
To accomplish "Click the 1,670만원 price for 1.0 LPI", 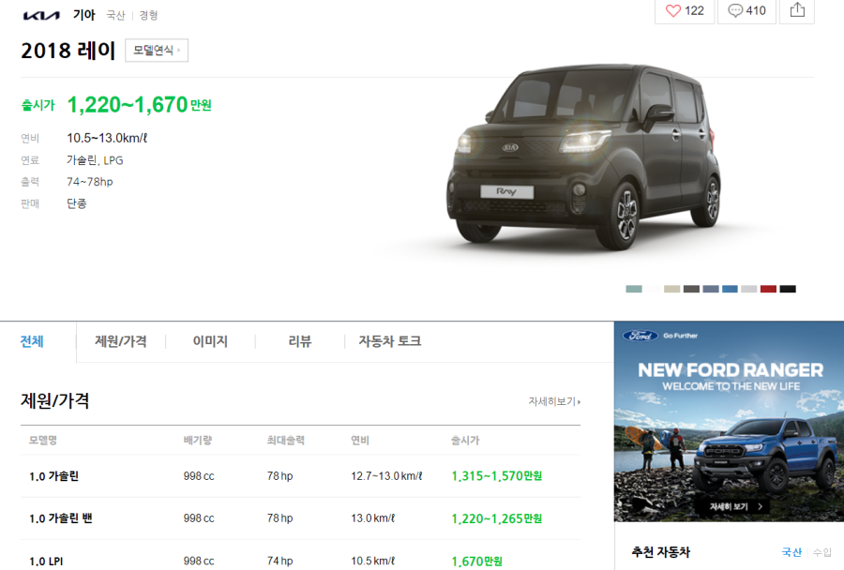I will click(476, 561).
